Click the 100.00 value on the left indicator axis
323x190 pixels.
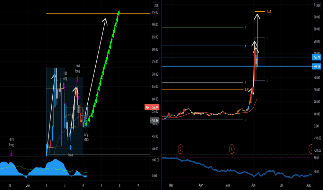[x=156, y=160]
